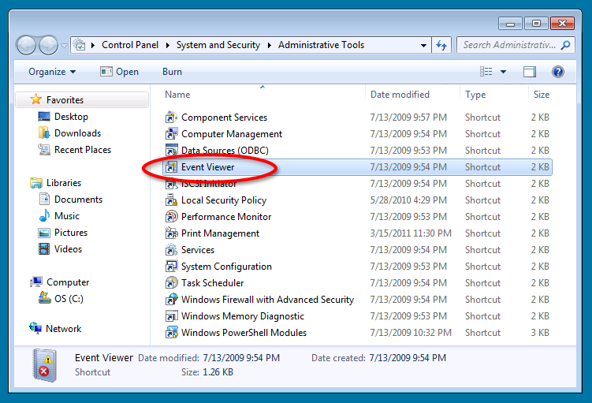Screen dimensions: 592x403
Task: Click the Libraries icon
Action: coord(36,183)
